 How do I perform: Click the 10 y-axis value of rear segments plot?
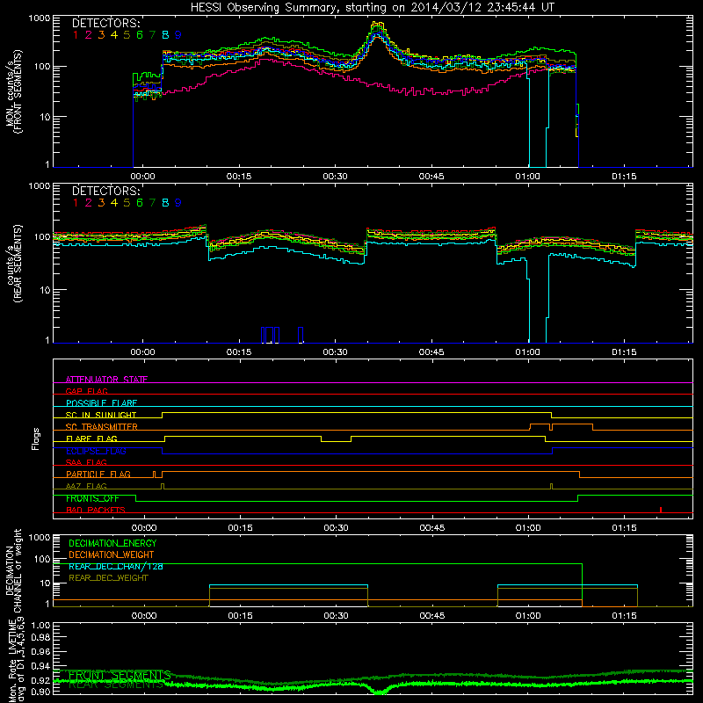(45, 290)
